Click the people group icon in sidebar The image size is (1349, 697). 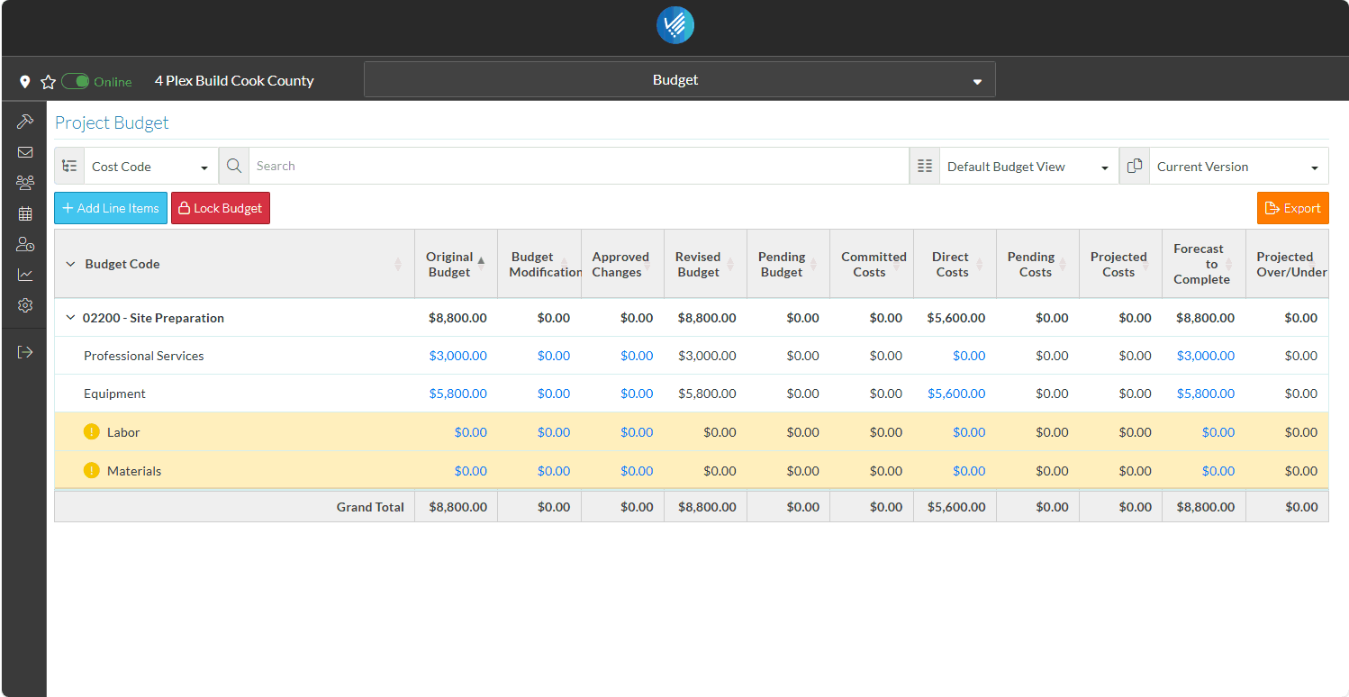(x=25, y=183)
